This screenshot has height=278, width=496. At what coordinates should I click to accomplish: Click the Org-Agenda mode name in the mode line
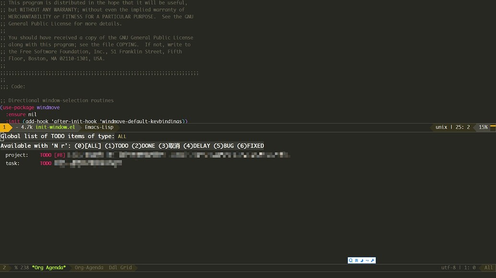88,267
